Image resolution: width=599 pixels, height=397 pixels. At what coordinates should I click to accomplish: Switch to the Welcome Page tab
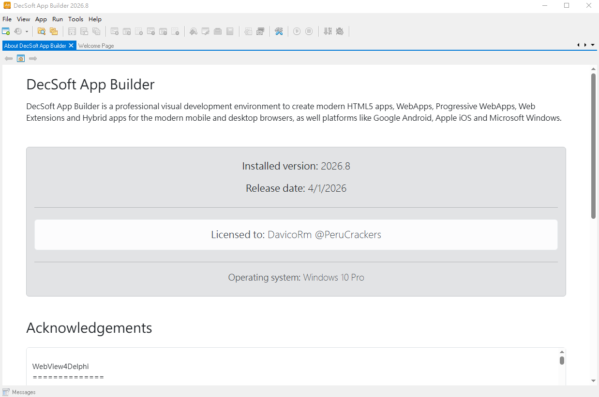point(96,46)
